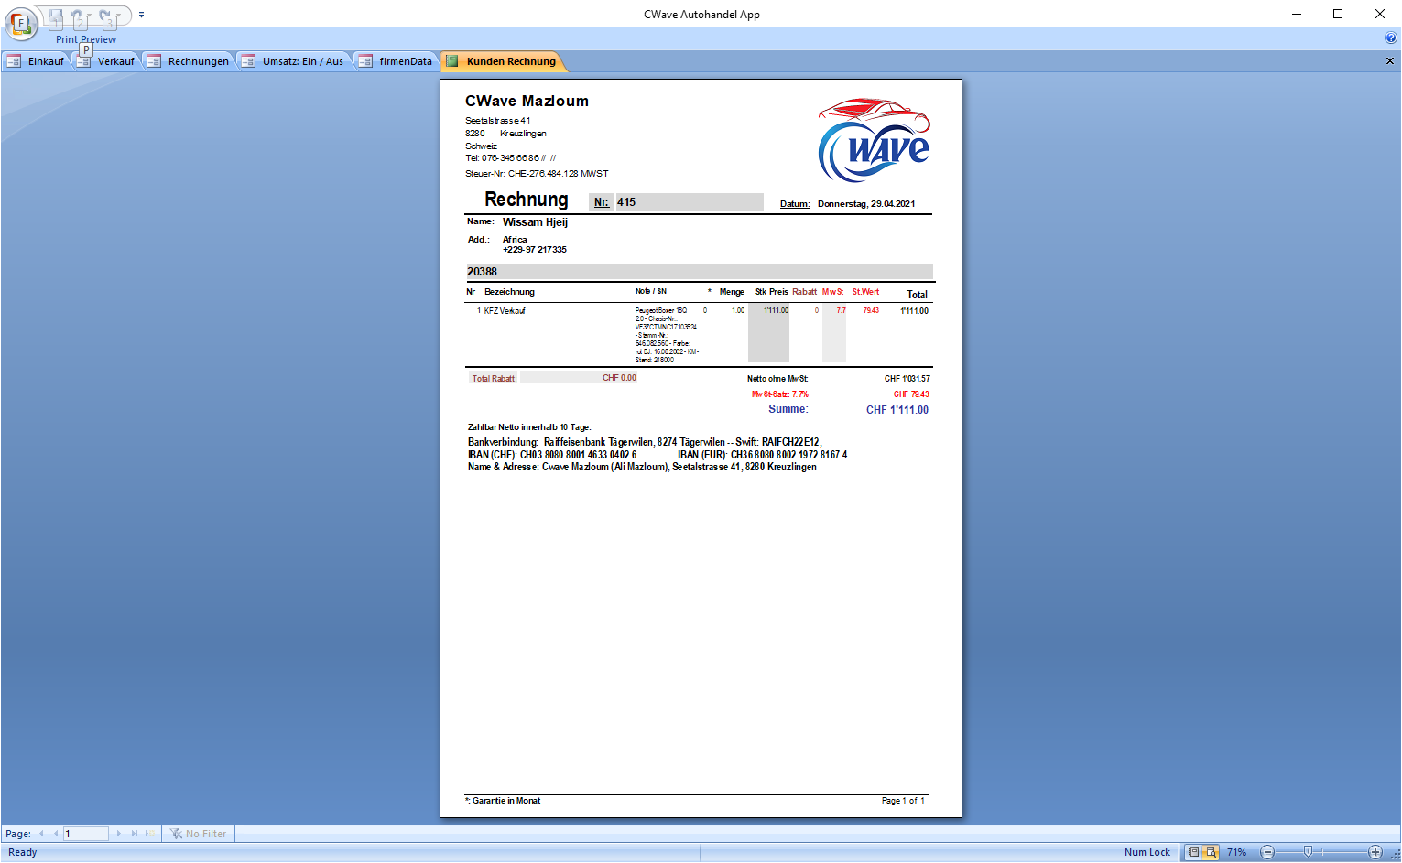This screenshot has width=1402, height=863.
Task: Open the Print Preview ribbon tab
Action: pos(86,39)
